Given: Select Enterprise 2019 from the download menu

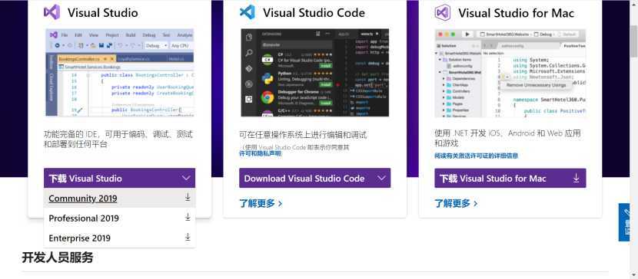Looking at the screenshot, I should 120,238.
